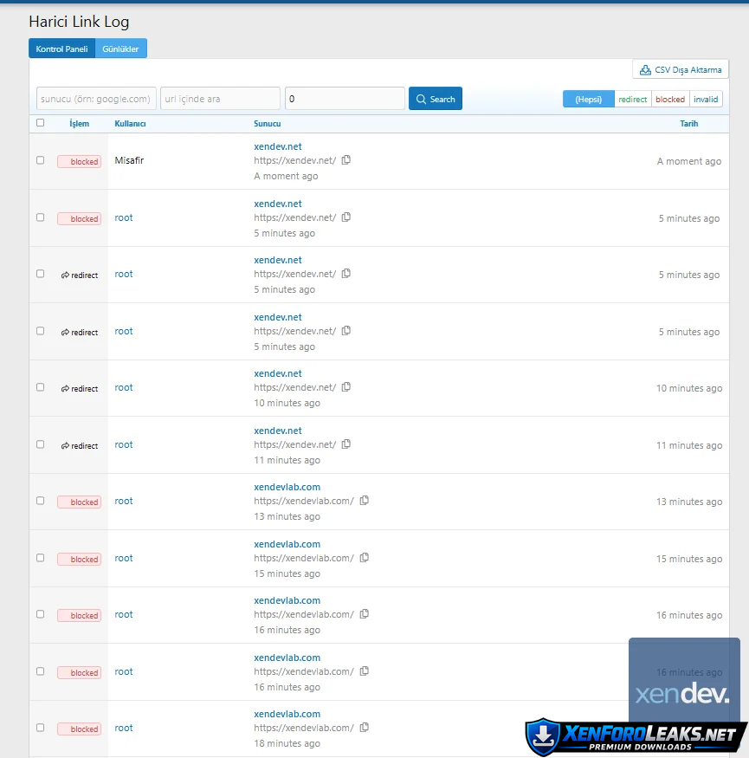This screenshot has width=749, height=758.
Task: Copy URL in the 15 minutes ago row
Action: click(x=365, y=558)
